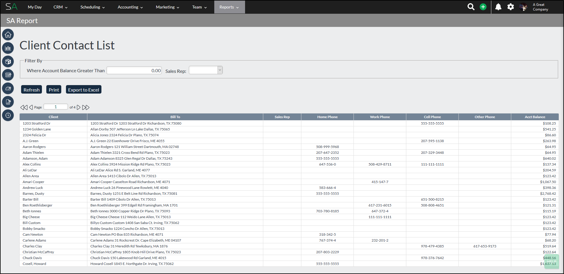Click the green plus quick-add button
Viewport: 564px width, 274px height.
[x=483, y=7]
